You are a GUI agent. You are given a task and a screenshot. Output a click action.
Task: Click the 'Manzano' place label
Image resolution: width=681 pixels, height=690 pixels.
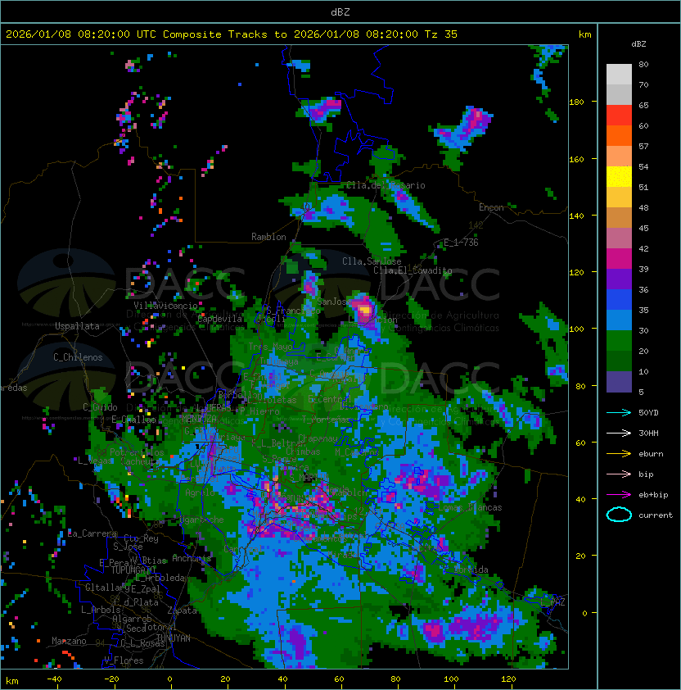69,641
